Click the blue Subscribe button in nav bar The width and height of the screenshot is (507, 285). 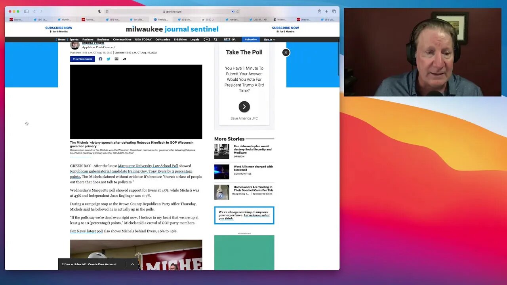click(x=251, y=40)
